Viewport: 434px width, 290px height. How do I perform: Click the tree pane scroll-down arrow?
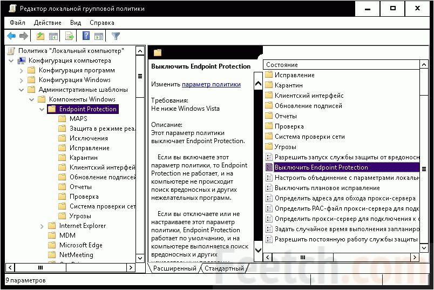(x=140, y=258)
